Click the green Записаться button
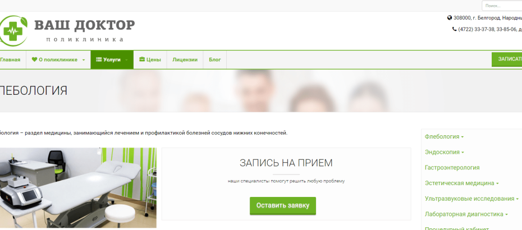This screenshot has width=522, height=230. pyautogui.click(x=507, y=59)
